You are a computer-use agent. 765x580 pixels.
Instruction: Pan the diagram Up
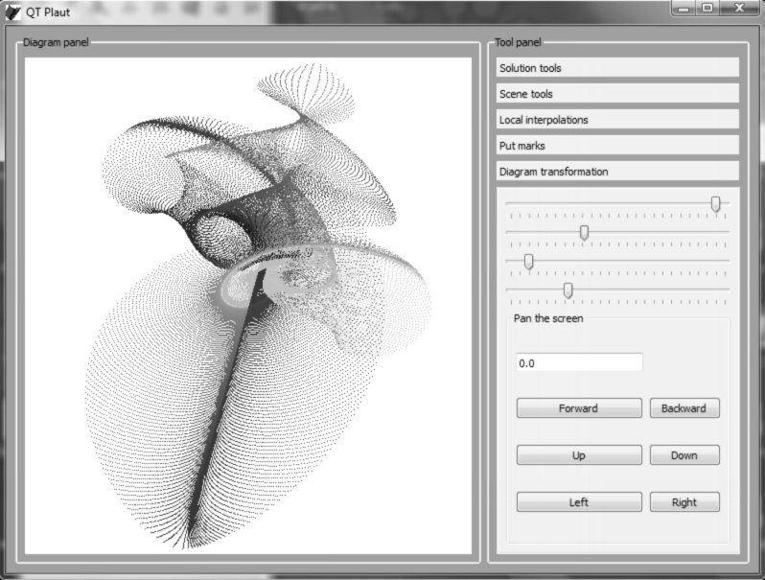point(579,455)
